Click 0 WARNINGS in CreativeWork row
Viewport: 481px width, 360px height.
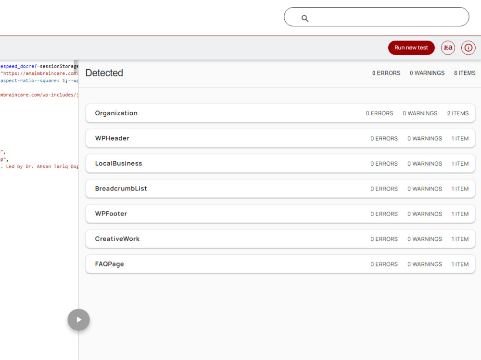(425, 239)
